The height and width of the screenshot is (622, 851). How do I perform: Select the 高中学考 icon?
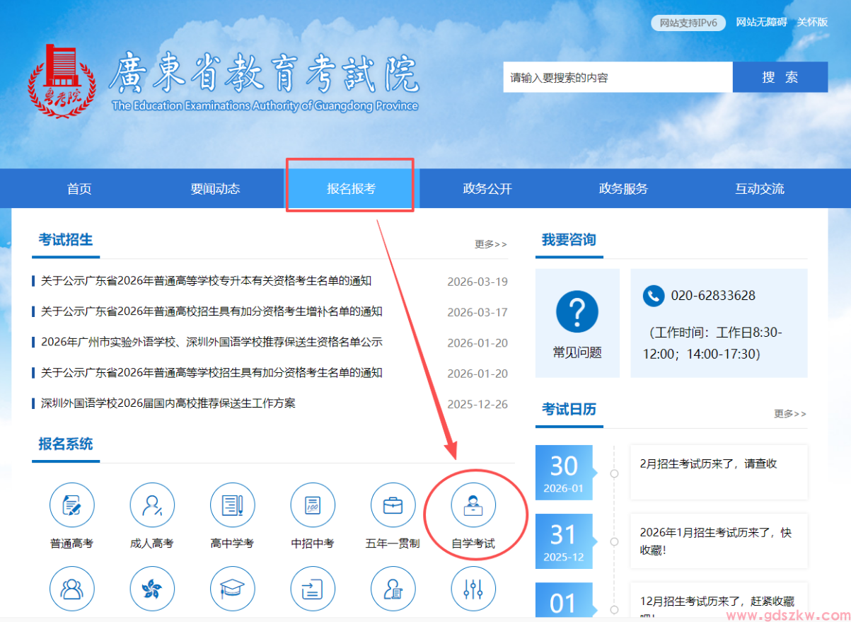[x=232, y=505]
